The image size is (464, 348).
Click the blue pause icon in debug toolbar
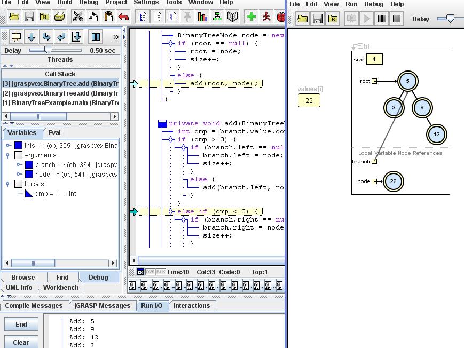click(x=96, y=37)
